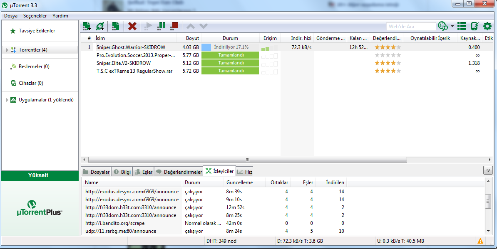Screen dimensions: 497x249
Task: Click the Sniper.Ghost.Warrior download progress bar
Action: 230,47
